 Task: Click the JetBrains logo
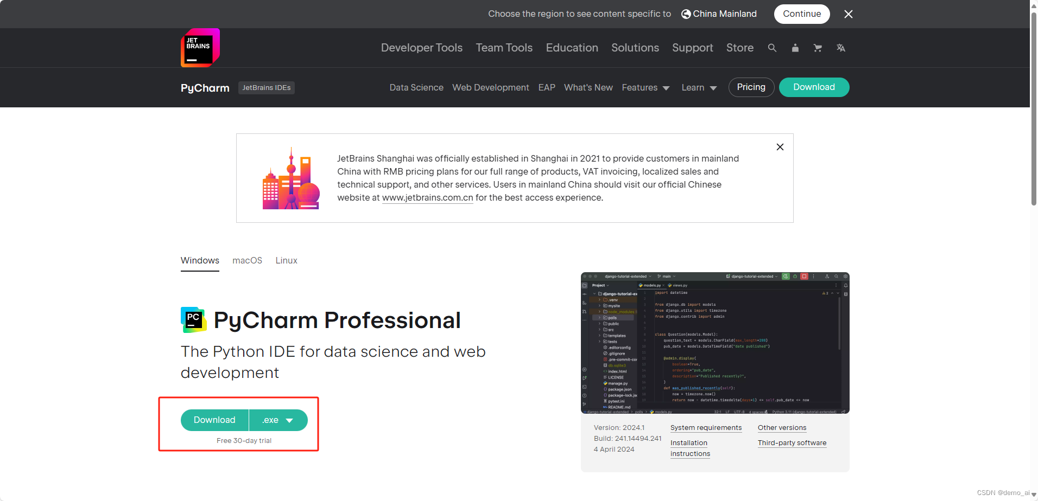pos(200,48)
